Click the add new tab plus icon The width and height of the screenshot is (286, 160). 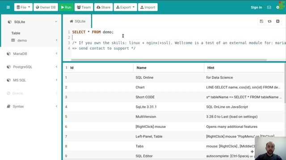[x=278, y=21]
